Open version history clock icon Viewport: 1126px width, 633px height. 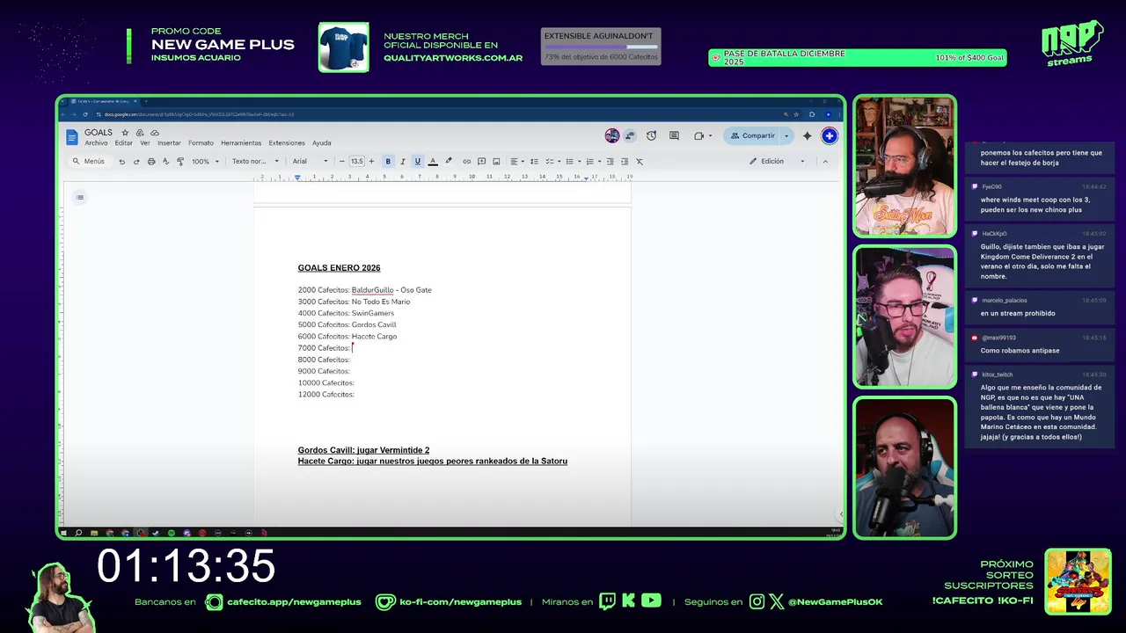point(651,135)
